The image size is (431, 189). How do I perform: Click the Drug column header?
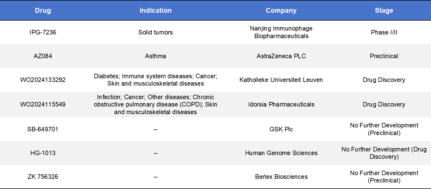click(43, 10)
